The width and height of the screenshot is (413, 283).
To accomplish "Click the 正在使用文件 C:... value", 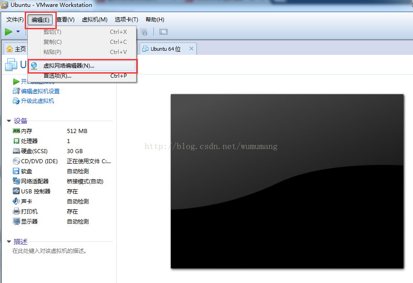I will (89, 161).
